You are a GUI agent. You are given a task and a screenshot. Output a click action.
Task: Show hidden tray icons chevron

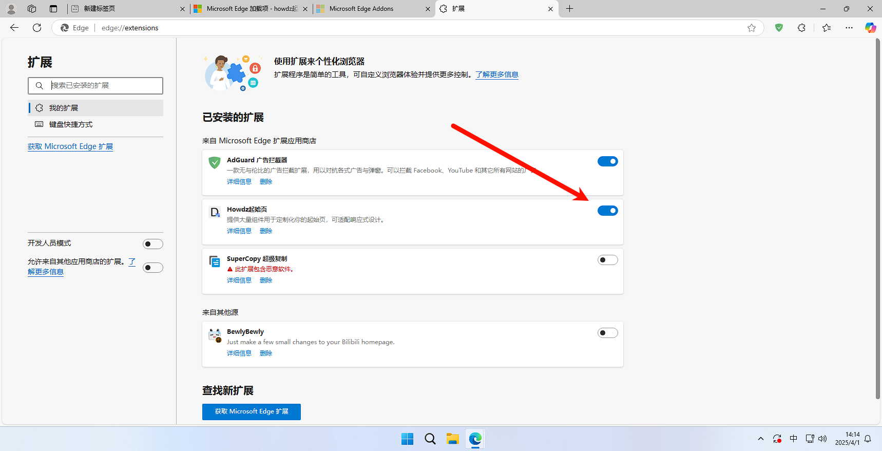(x=761, y=439)
